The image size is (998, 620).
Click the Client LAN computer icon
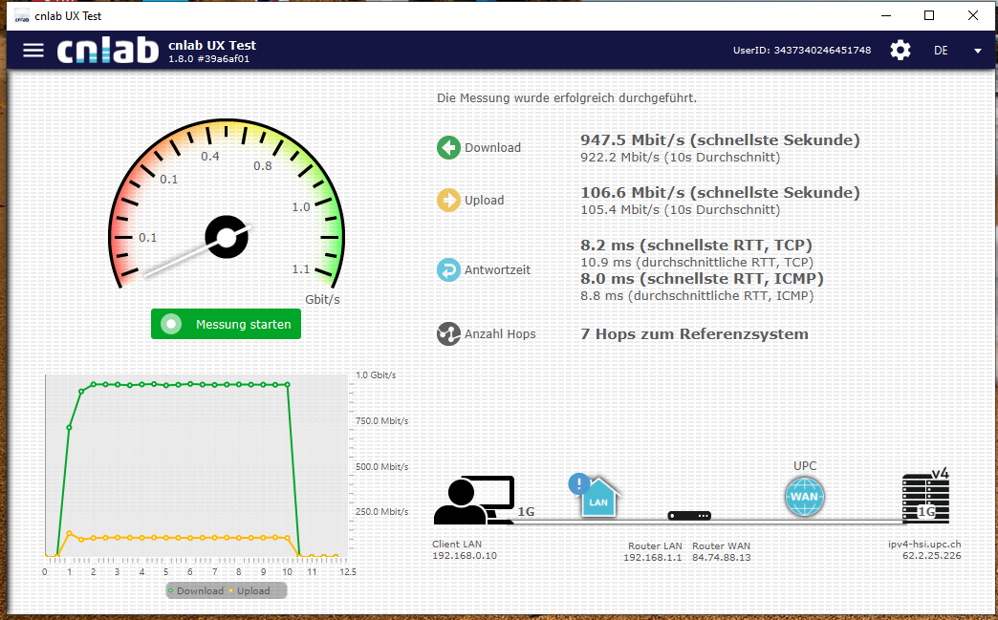point(472,501)
